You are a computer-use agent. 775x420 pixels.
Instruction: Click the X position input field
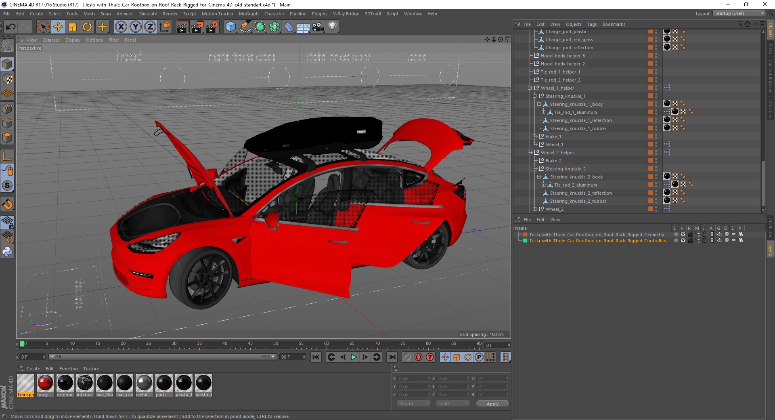(415, 378)
